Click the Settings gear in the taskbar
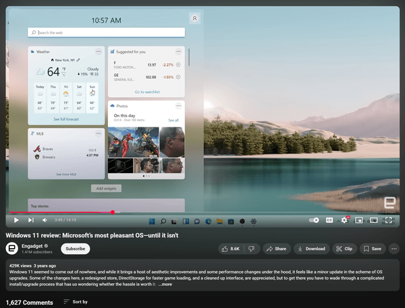 (254, 221)
